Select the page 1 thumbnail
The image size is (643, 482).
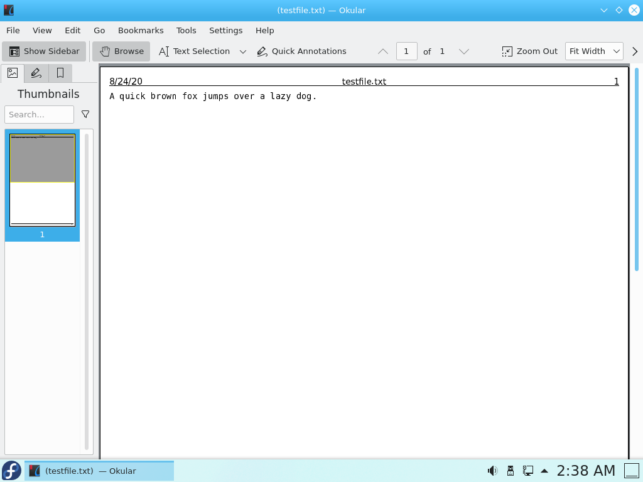click(42, 185)
